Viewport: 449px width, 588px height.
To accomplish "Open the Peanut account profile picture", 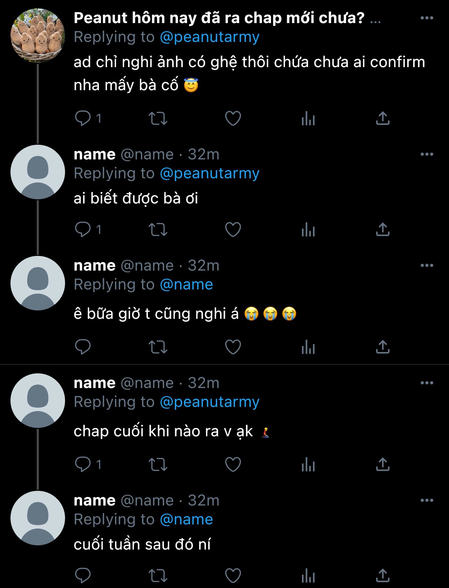I will 38,36.
